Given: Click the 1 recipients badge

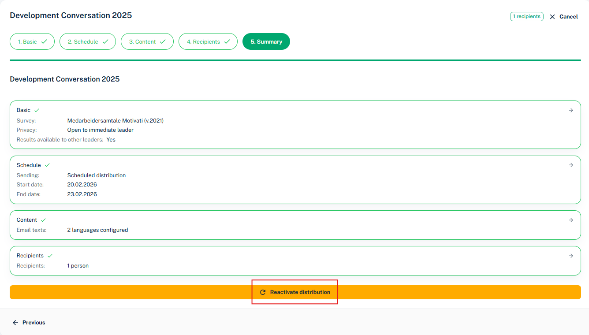Looking at the screenshot, I should tap(526, 16).
